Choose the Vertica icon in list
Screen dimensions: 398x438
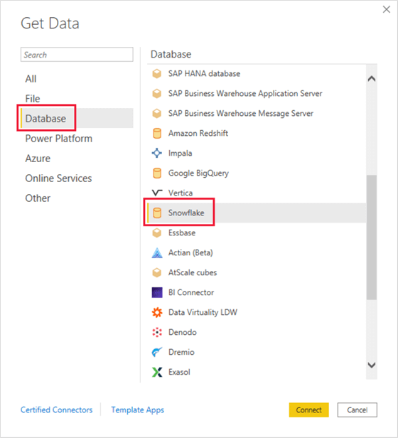(x=157, y=193)
